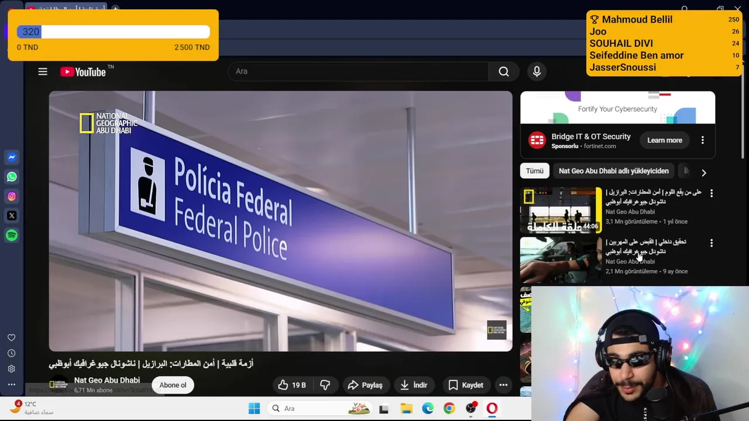Click the fortinet.com sponsor link text
Image resolution: width=749 pixels, height=421 pixels.
[x=600, y=146]
